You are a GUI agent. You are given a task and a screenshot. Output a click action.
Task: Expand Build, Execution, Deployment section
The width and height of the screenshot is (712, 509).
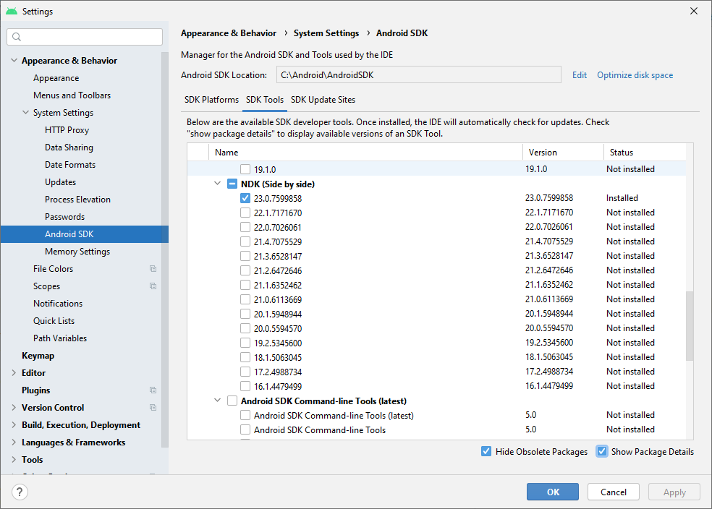(x=14, y=425)
